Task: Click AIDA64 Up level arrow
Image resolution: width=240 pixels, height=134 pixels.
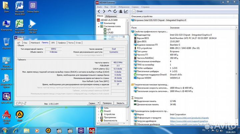Action: tap(110, 11)
